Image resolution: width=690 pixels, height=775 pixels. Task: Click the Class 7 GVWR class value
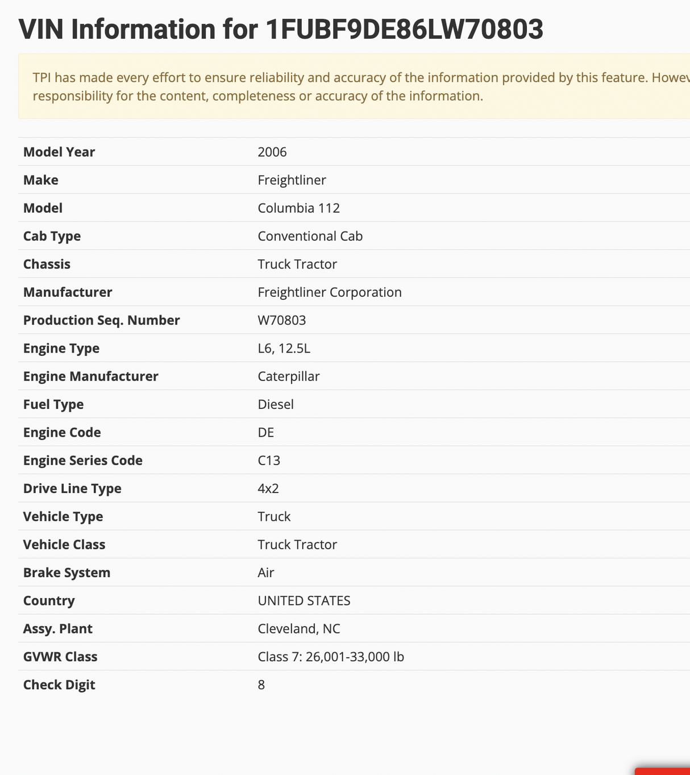(330, 657)
